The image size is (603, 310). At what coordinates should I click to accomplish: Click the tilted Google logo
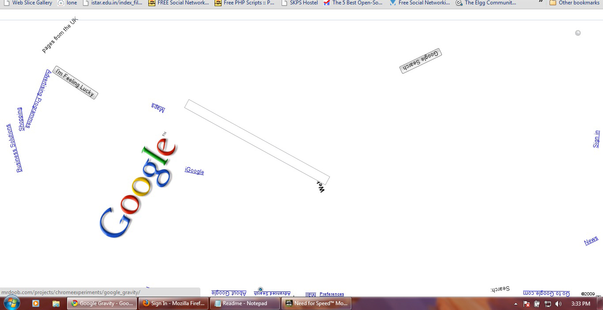pyautogui.click(x=138, y=185)
